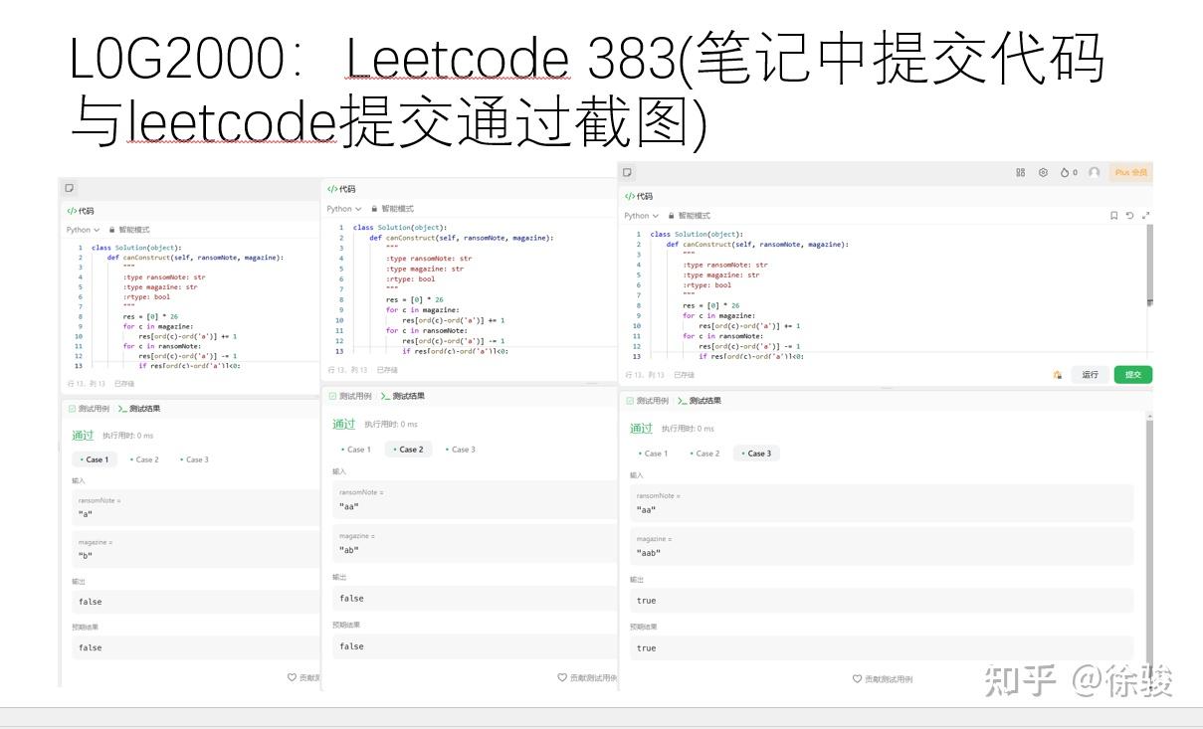Reset code with the revert icon
This screenshot has width=1203, height=729.
point(1129,215)
